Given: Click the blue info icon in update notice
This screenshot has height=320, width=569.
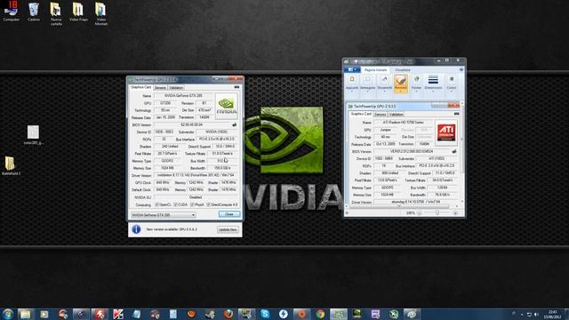Looking at the screenshot, I should point(136,229).
